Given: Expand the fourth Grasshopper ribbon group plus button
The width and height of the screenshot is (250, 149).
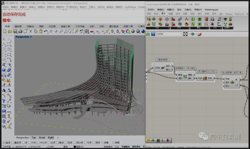Looking at the screenshot, I should click(x=221, y=28).
